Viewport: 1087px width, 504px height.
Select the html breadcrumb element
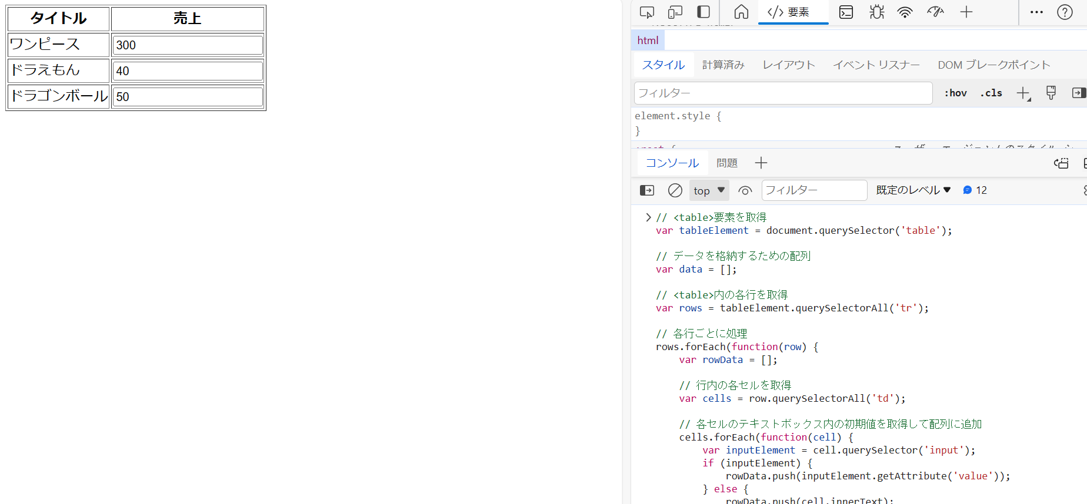pos(648,41)
